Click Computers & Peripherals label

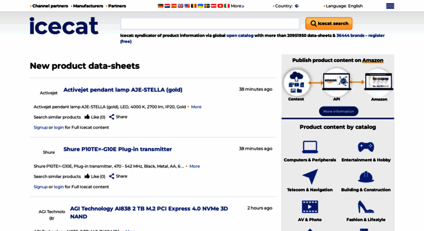310,160
